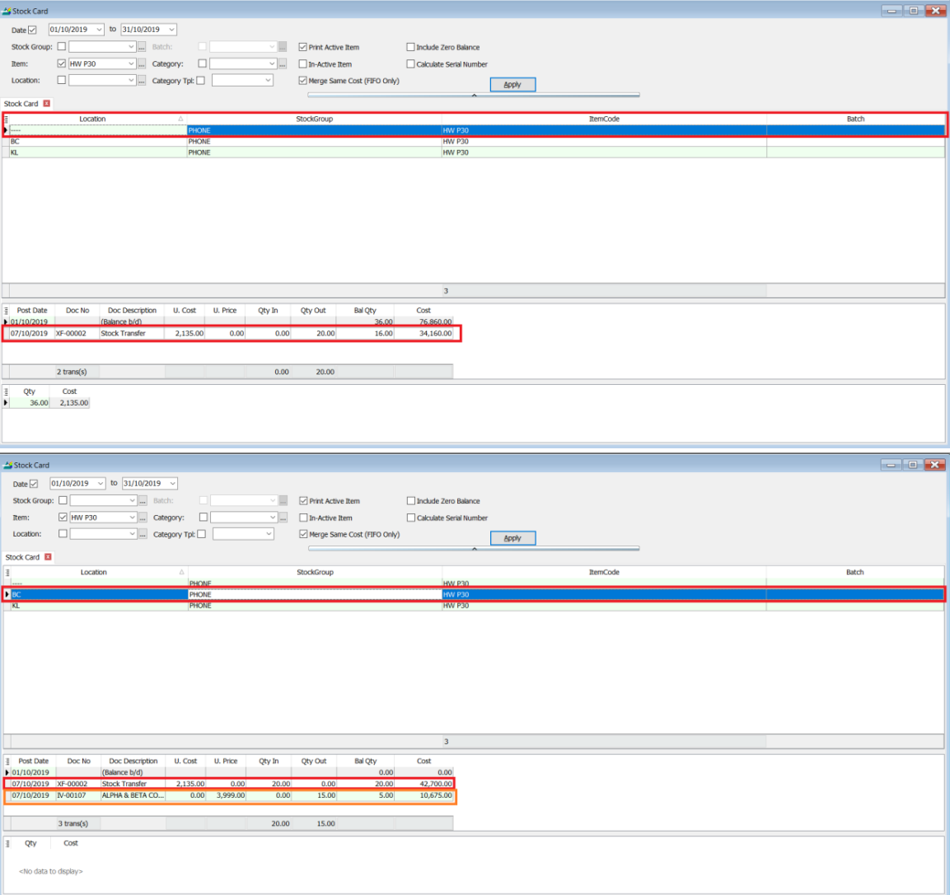Close the Stock Card tab in top window
This screenshot has height=895, width=950.
coord(47,104)
